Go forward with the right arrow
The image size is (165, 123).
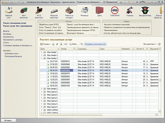(15, 2)
